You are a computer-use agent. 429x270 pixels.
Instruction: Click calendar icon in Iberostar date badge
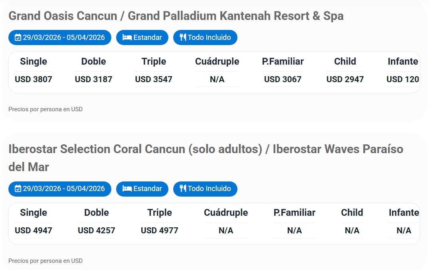coord(18,189)
